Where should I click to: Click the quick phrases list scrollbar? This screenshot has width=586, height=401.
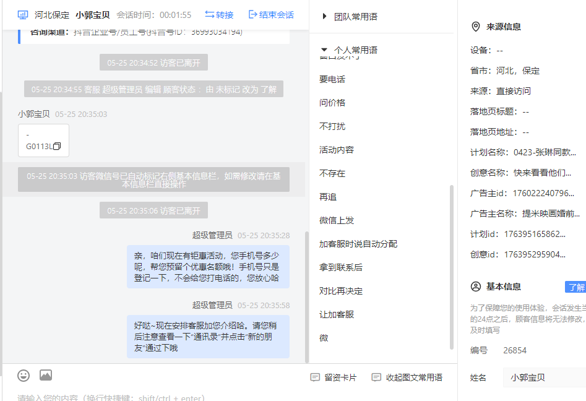coord(452,267)
